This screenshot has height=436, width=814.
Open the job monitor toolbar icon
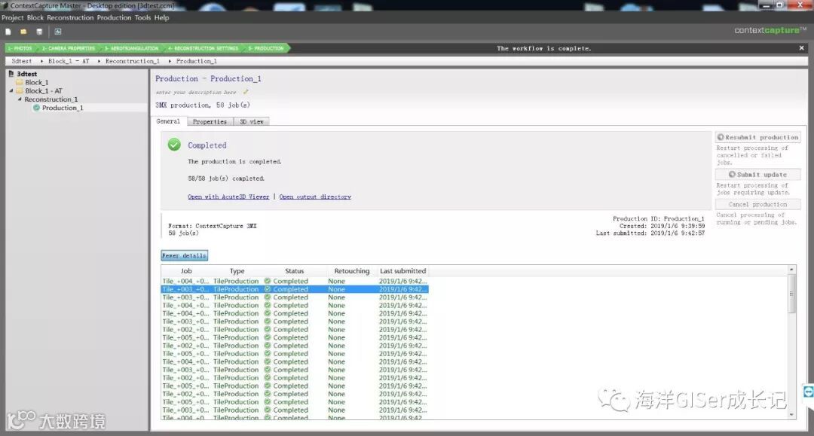(x=57, y=32)
